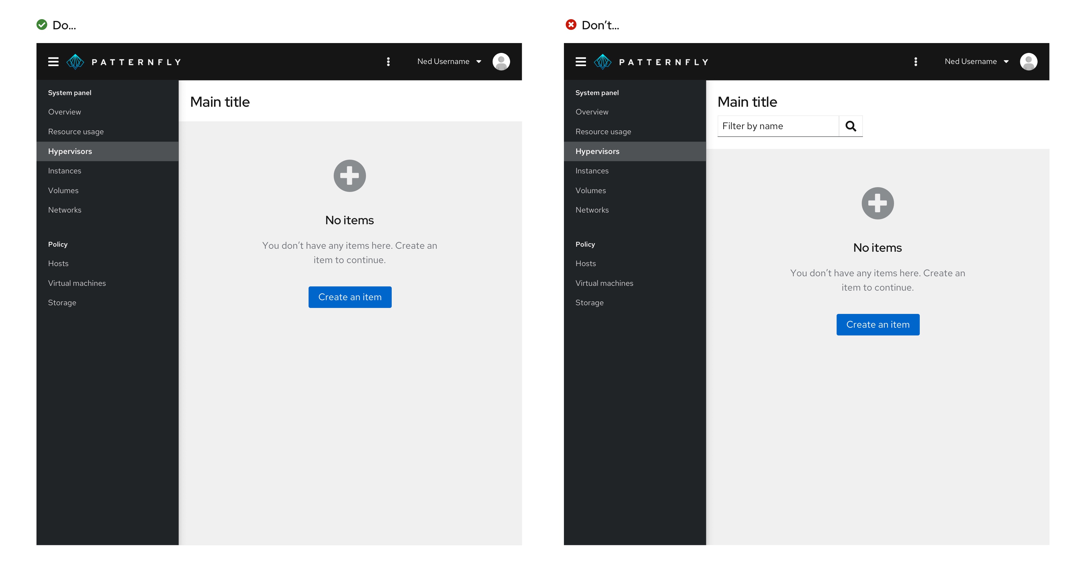
Task: Click search magnifier icon button
Action: [850, 126]
